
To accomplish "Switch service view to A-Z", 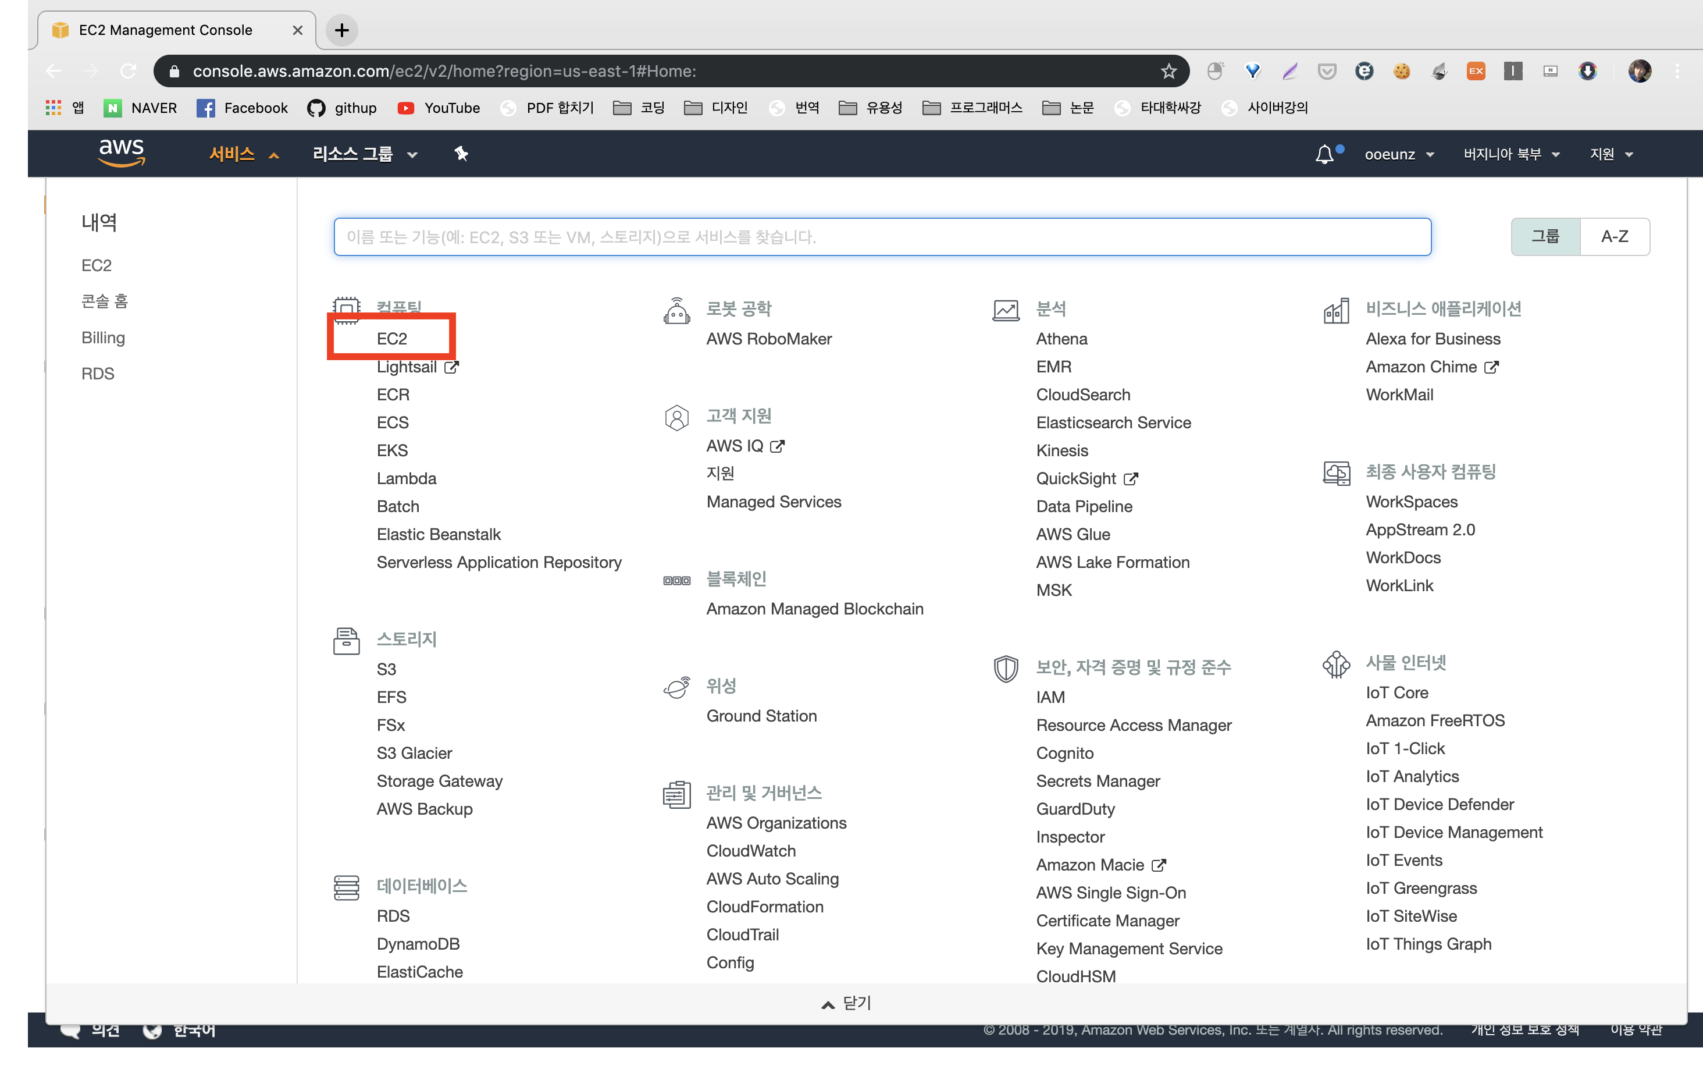I will coord(1615,236).
